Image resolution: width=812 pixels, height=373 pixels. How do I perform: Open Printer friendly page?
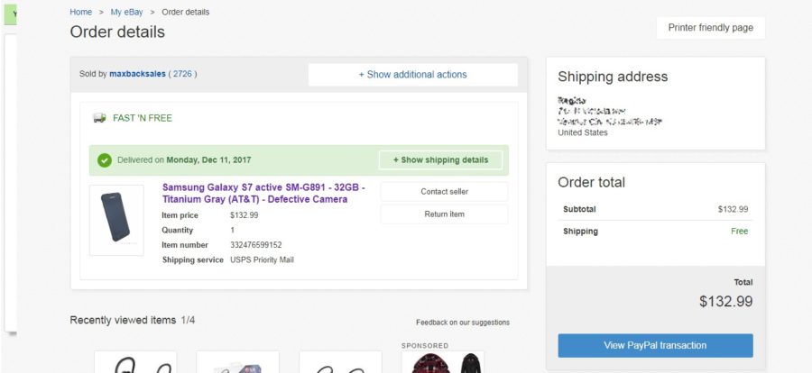(x=710, y=28)
